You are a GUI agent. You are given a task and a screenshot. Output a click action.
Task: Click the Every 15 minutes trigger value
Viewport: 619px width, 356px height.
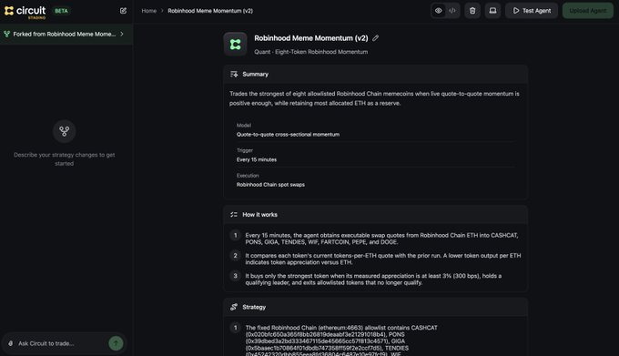257,159
